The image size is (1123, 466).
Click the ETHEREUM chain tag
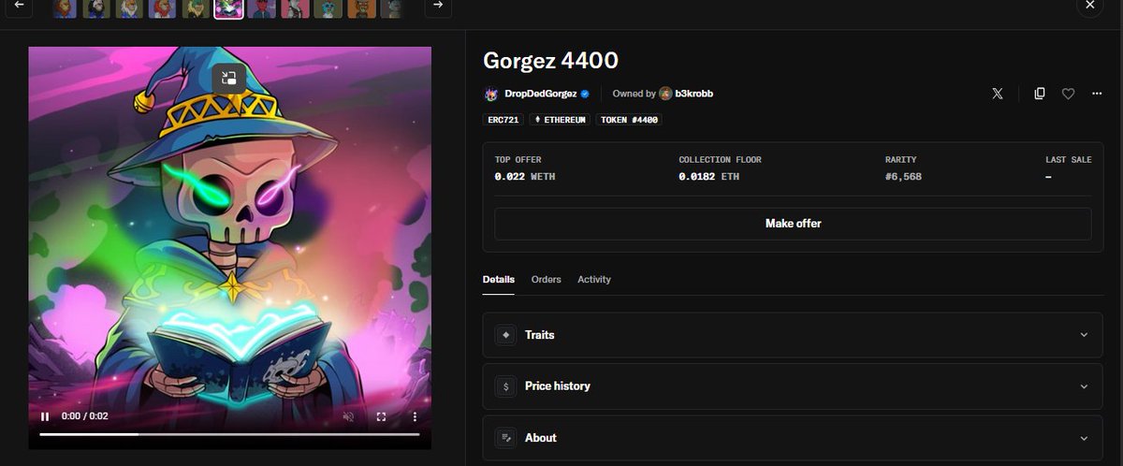point(560,120)
